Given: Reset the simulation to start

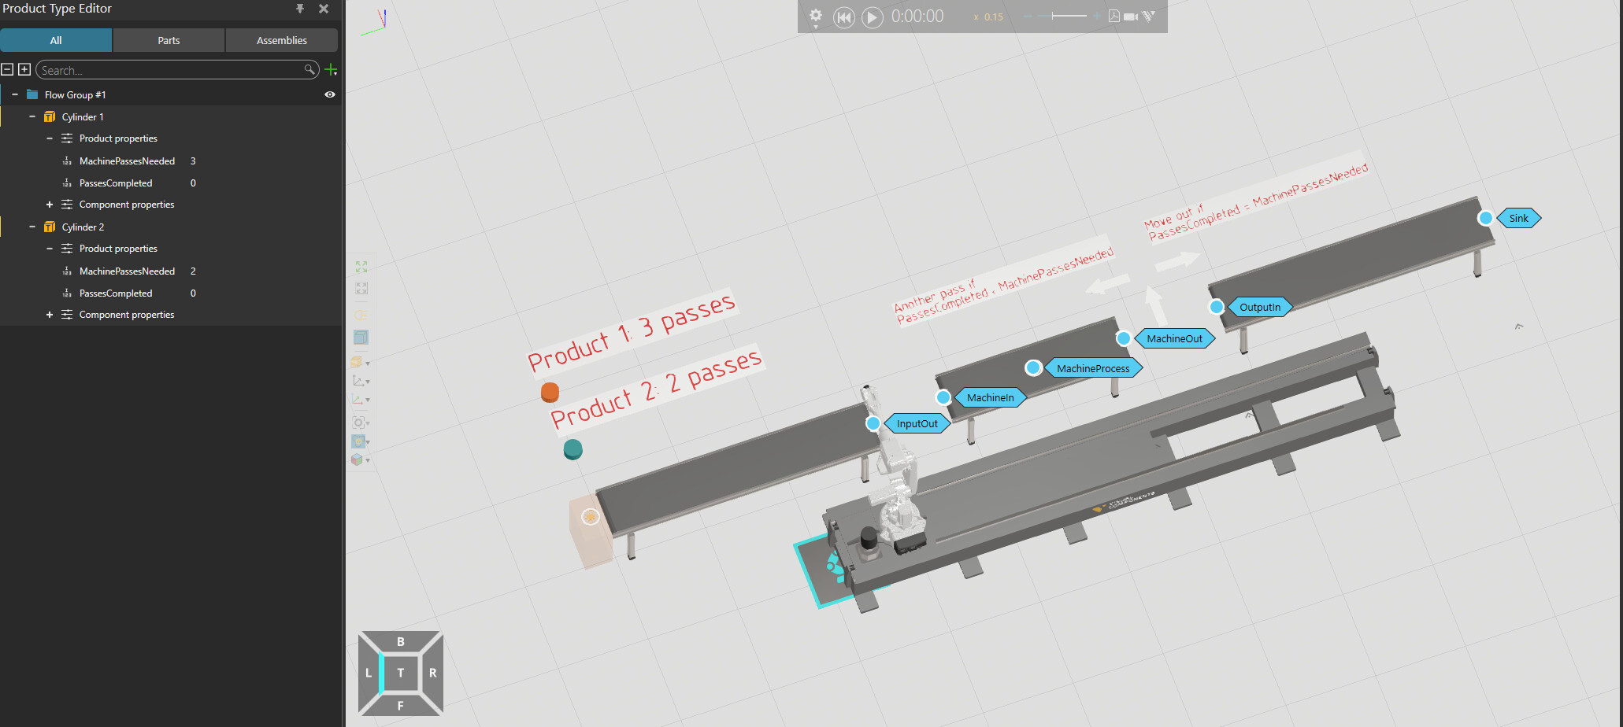Looking at the screenshot, I should tap(843, 17).
